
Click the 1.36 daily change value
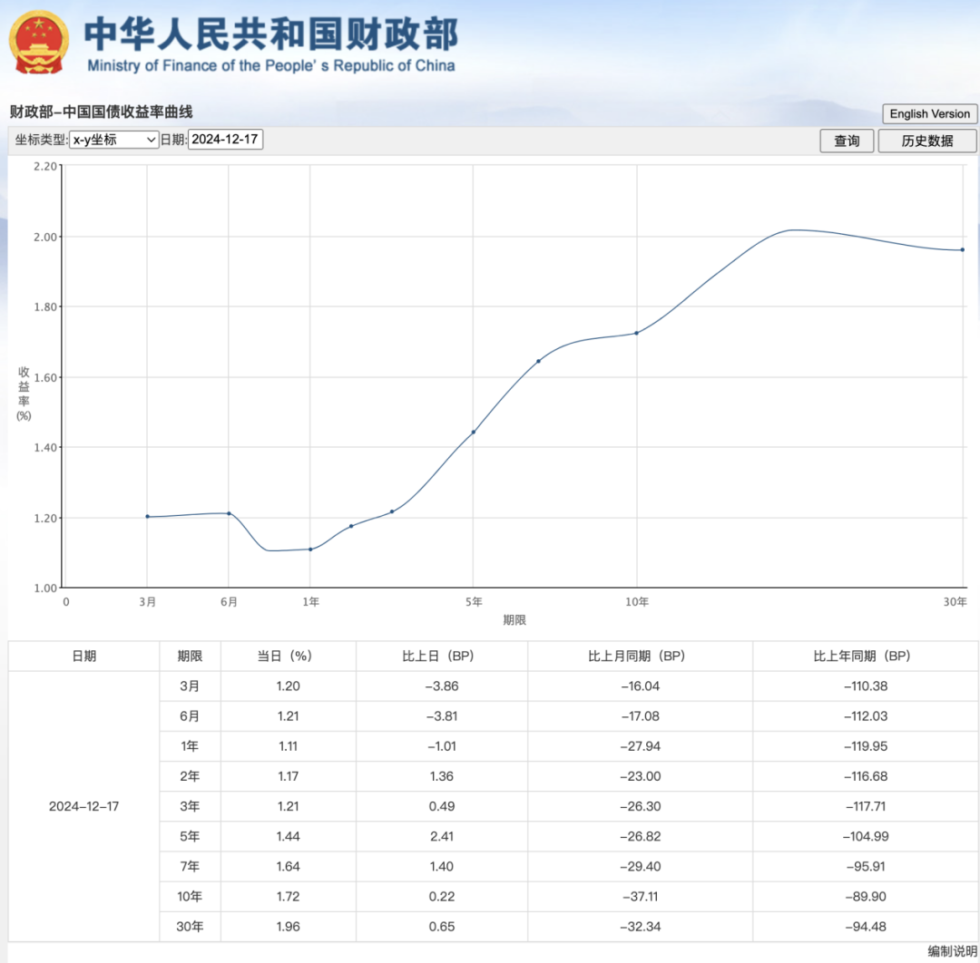[x=442, y=775]
